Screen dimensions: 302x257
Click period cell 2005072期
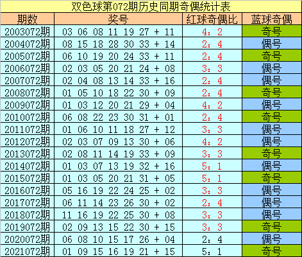[x=27, y=56]
